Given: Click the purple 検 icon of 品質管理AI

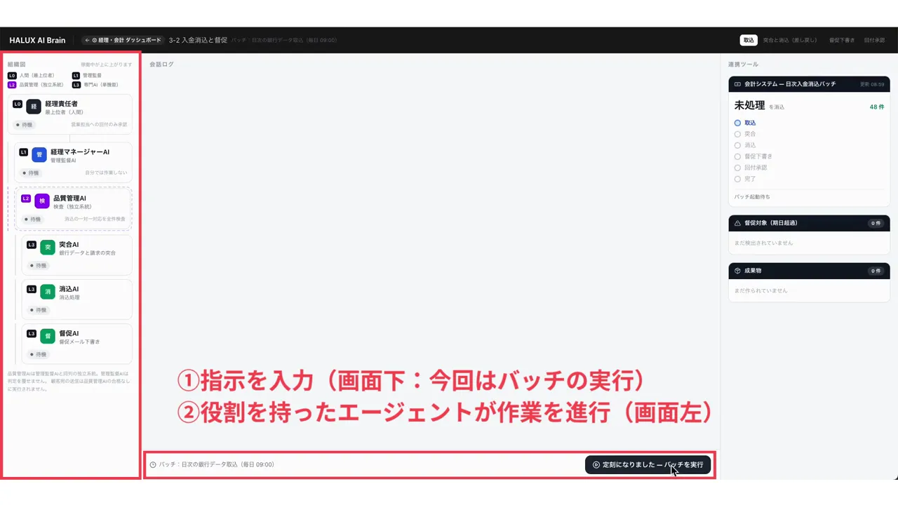Looking at the screenshot, I should 42,201.
